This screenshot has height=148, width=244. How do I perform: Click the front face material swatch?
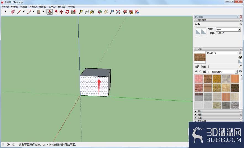click(198, 32)
